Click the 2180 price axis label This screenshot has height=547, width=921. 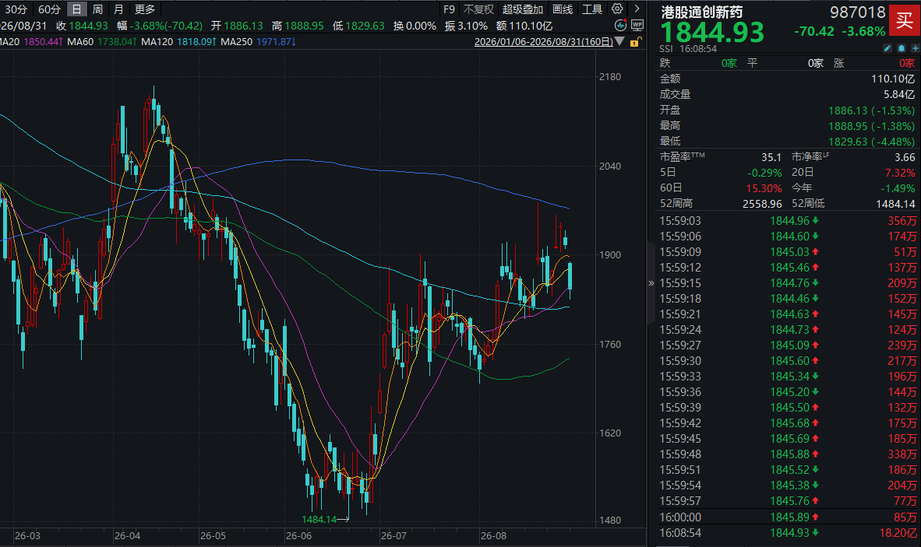(610, 77)
